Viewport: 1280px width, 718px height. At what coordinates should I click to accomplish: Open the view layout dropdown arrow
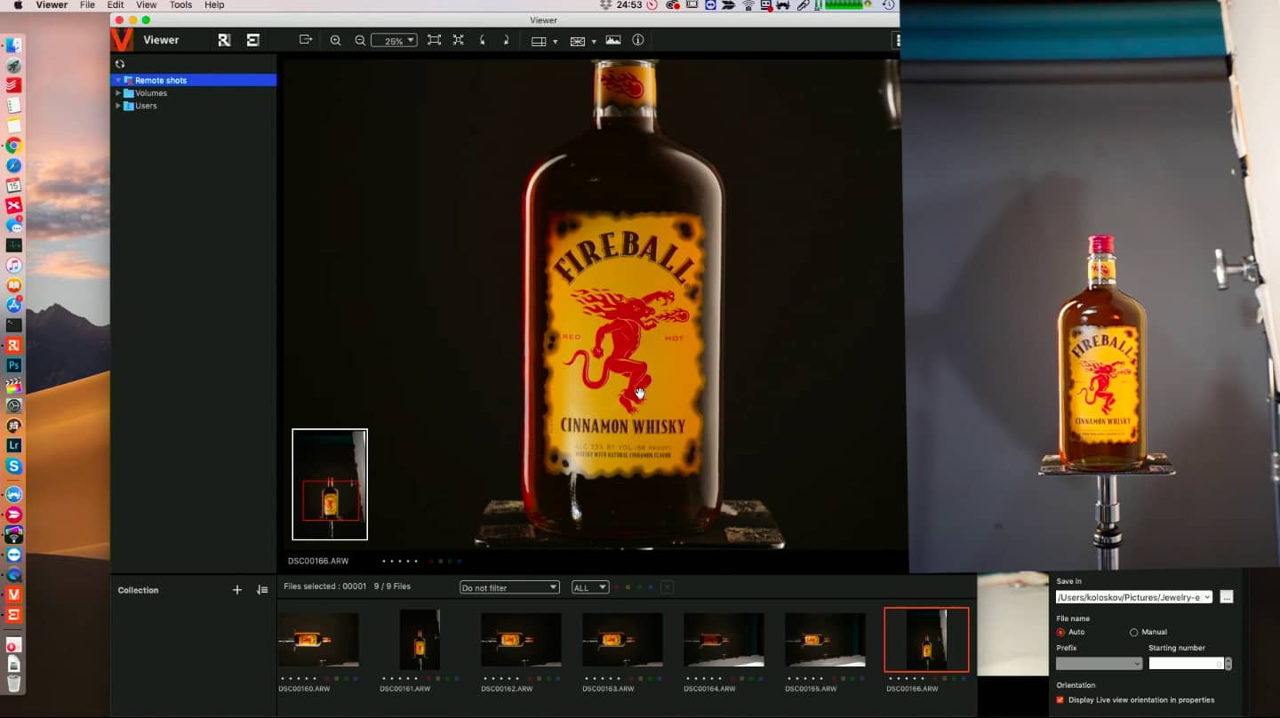(x=555, y=42)
